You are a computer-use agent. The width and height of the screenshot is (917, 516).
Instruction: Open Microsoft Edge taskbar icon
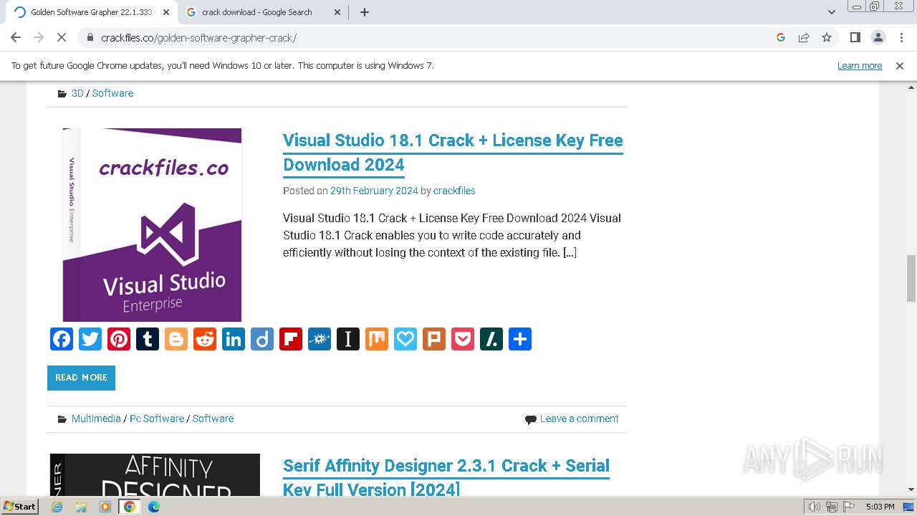pos(154,507)
